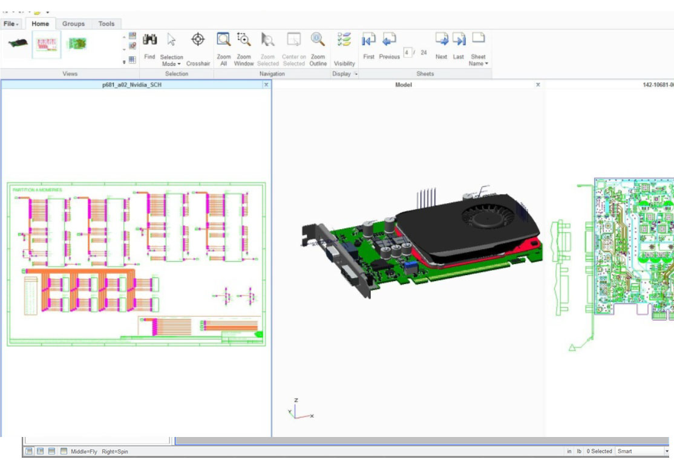Close the Model pane
Viewport: 674px width, 463px height.
coord(538,85)
